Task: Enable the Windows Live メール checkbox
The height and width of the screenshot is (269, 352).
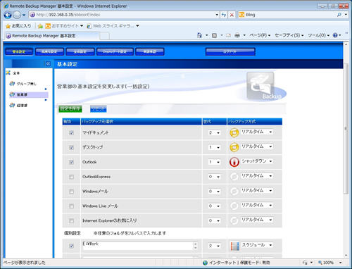Action: (71, 206)
